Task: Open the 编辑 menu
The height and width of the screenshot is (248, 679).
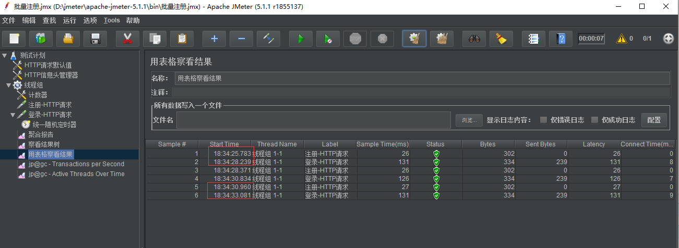Action: click(x=29, y=20)
